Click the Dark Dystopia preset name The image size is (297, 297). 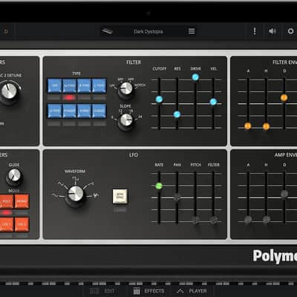coord(148,32)
